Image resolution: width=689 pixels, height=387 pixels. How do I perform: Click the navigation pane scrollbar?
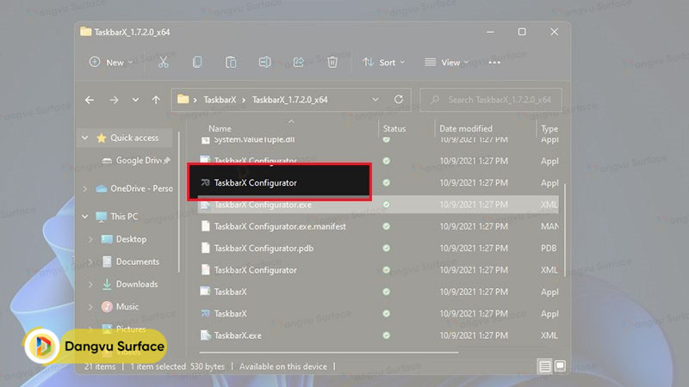point(179,202)
